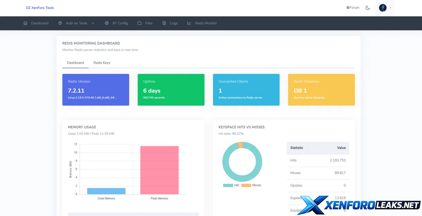The image size is (422, 216).
Task: Expand the dropdown arrow next to avatar
Action: (x=390, y=8)
